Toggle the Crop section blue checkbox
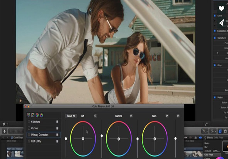228x159 pixels. (x=215, y=65)
